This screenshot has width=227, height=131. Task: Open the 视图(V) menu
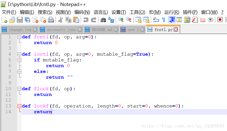click(63, 12)
